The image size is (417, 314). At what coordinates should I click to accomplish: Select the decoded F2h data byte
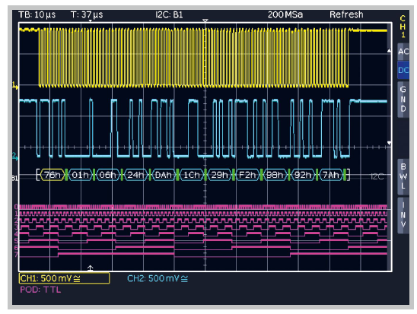(247, 175)
